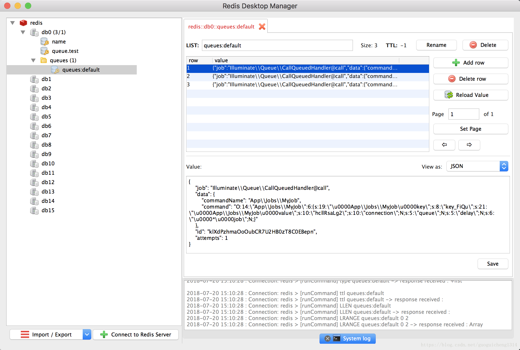Select db14 in the tree
Screen dimensions: 520x350
pos(48,201)
